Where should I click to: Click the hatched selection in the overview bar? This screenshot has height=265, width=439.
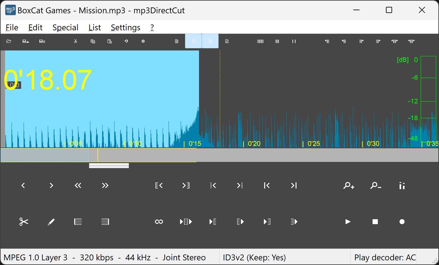click(45, 155)
